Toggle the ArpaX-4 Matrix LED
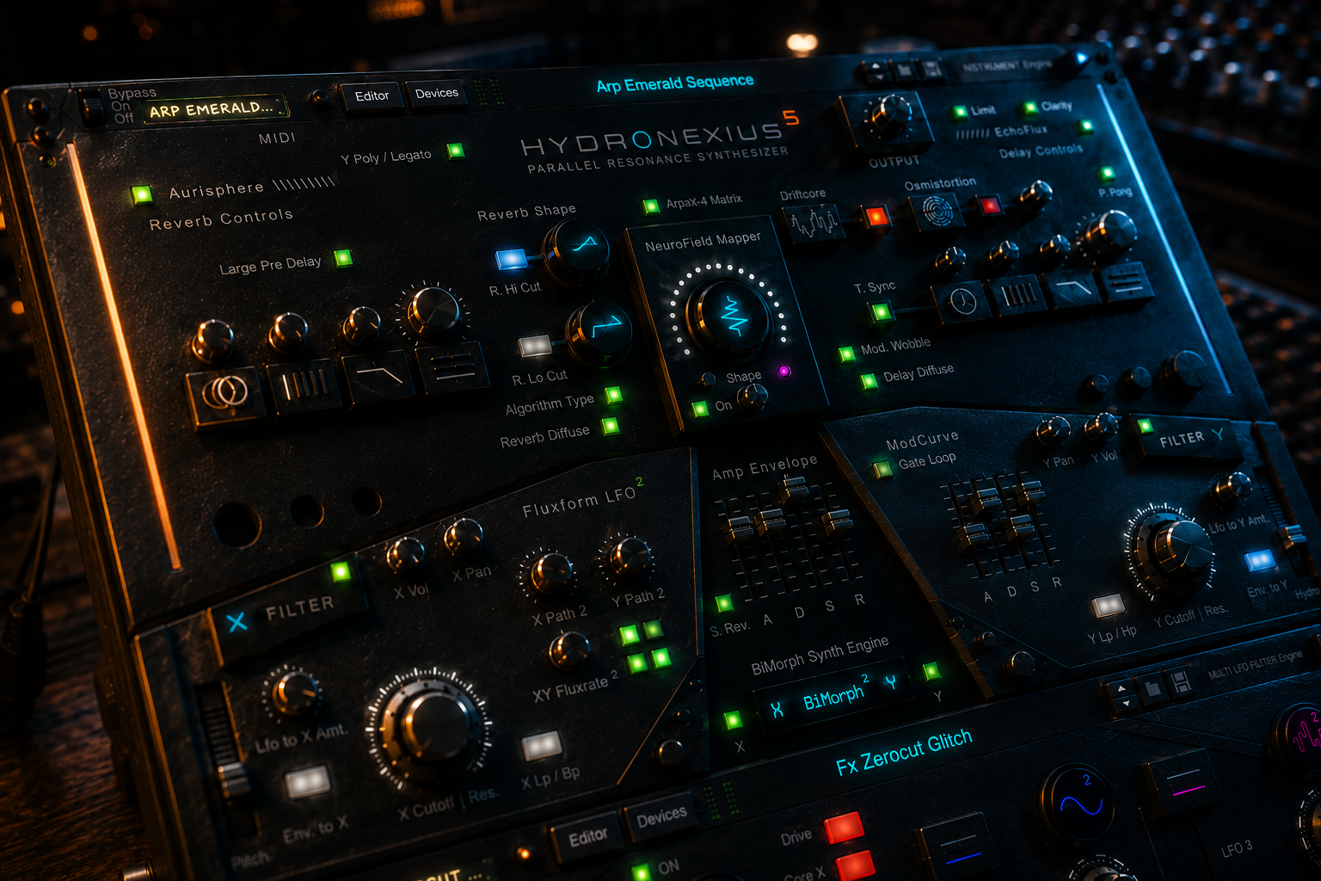 651,206
